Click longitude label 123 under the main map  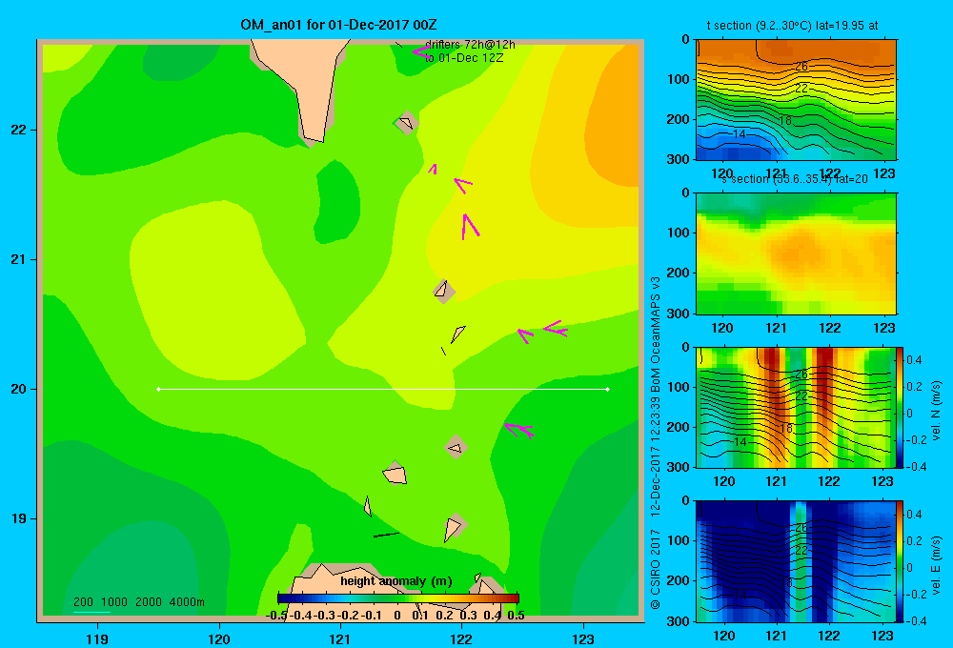click(583, 638)
